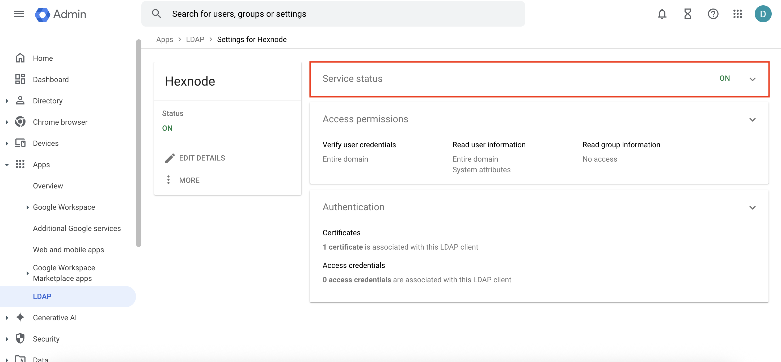Click the Authentication heading
This screenshot has width=781, height=362.
[x=353, y=207]
